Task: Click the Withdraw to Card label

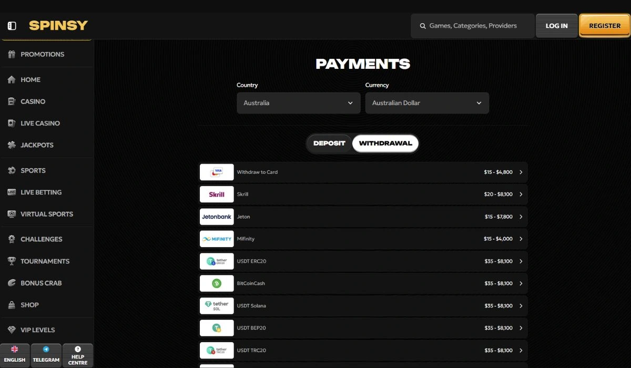Action: 257,172
